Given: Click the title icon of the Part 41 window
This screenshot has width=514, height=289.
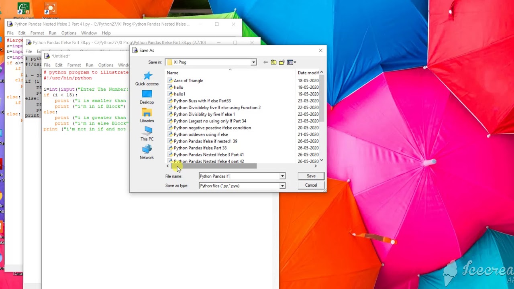Looking at the screenshot, I should tap(10, 24).
